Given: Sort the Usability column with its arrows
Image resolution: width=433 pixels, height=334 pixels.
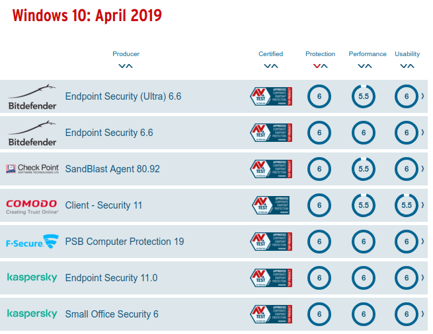Looking at the screenshot, I should click(407, 66).
